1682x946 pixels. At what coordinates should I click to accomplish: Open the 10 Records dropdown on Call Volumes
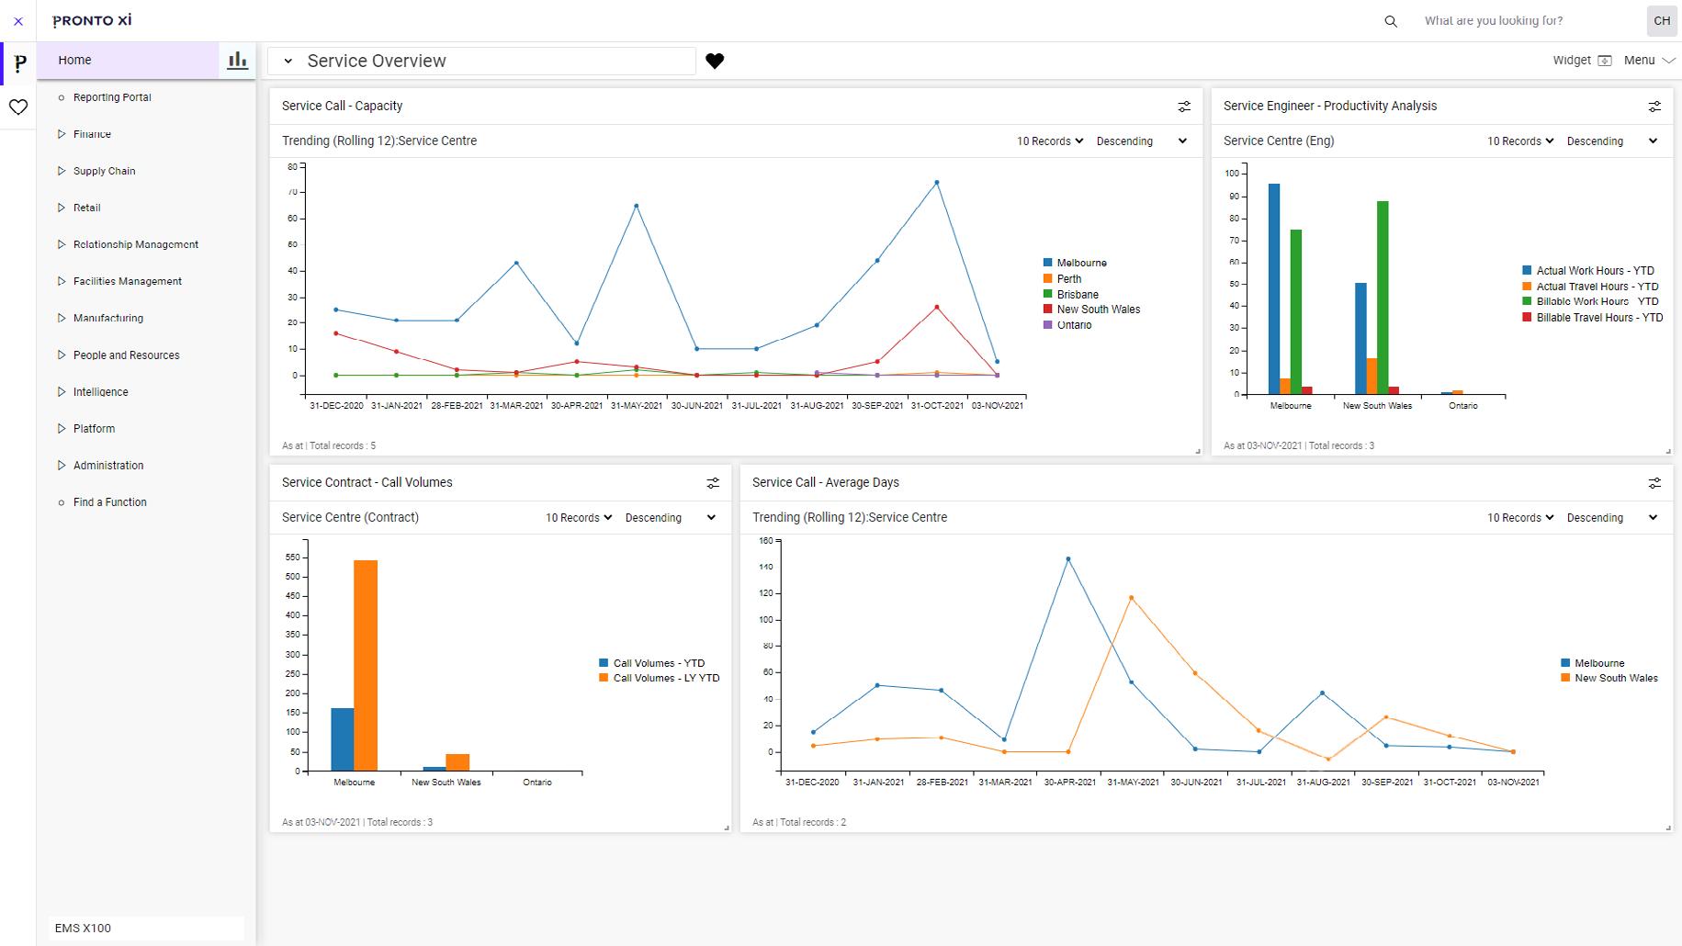click(x=577, y=517)
